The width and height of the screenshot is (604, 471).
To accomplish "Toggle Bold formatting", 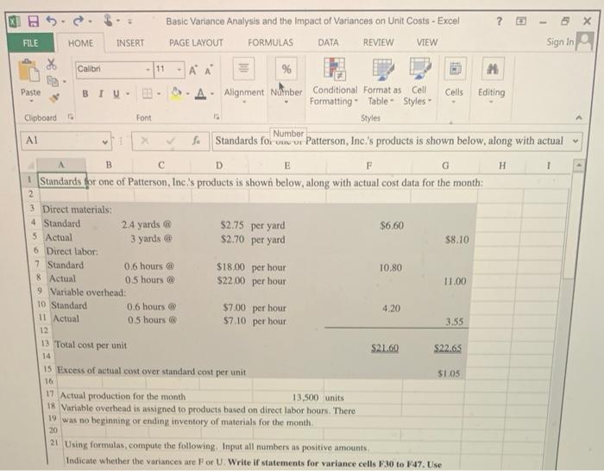I will (x=85, y=93).
